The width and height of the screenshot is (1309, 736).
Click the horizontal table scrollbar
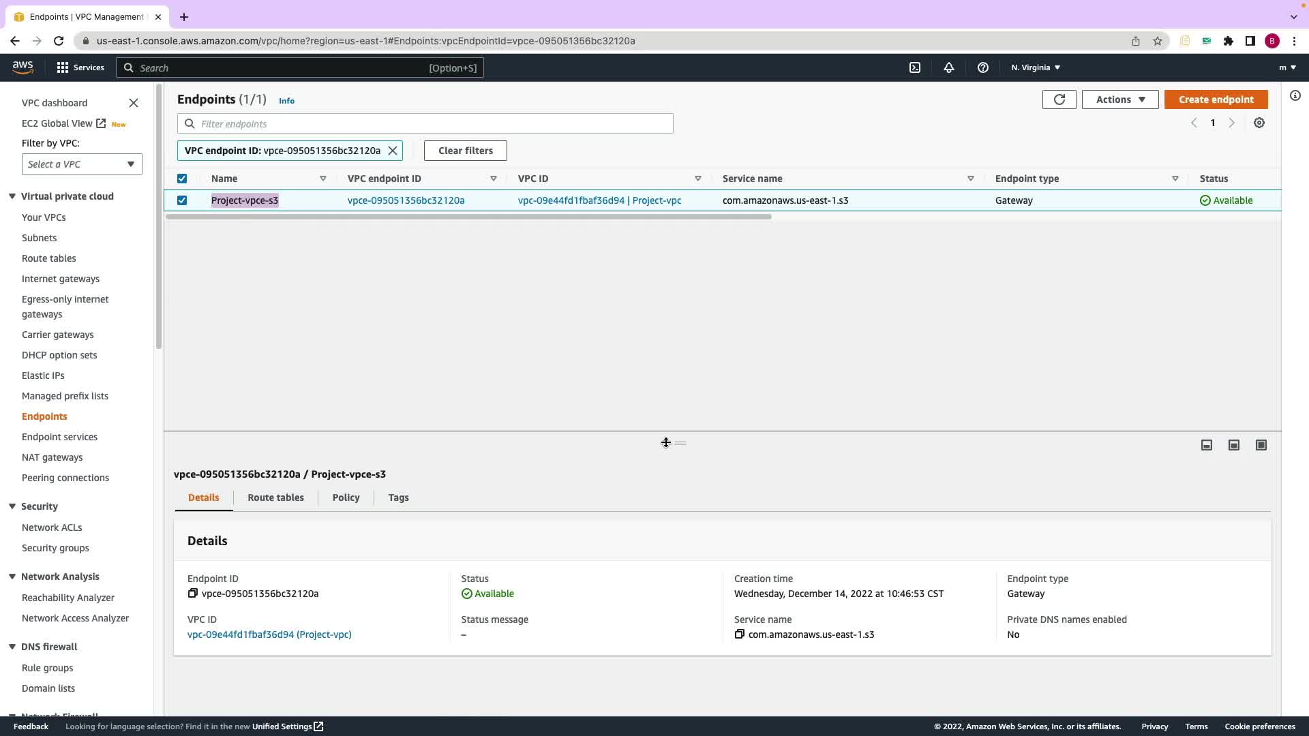(468, 217)
